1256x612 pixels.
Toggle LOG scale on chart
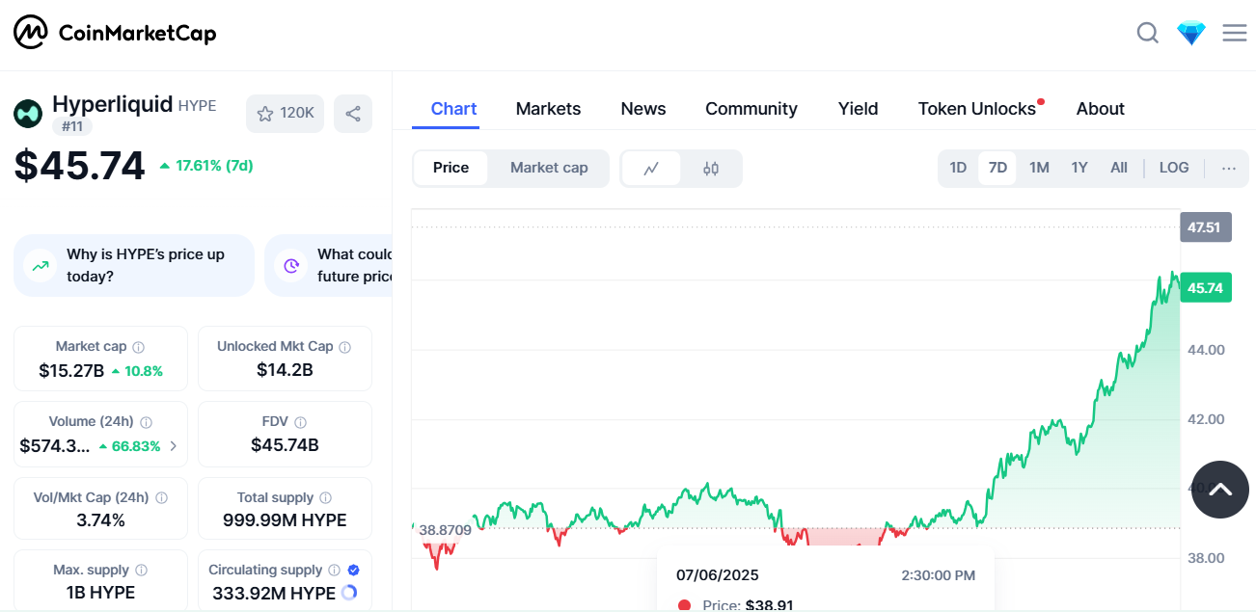click(x=1174, y=168)
